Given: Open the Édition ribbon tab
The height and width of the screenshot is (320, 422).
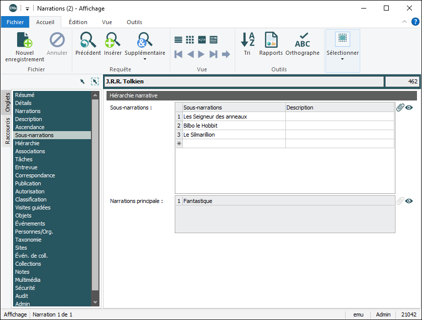Looking at the screenshot, I should click(x=78, y=22).
